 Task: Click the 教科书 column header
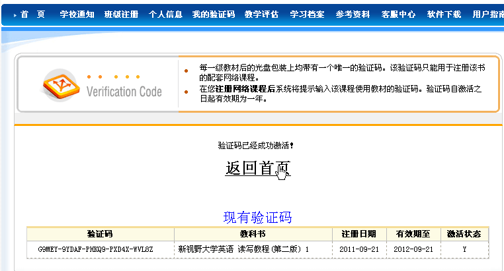253,234
